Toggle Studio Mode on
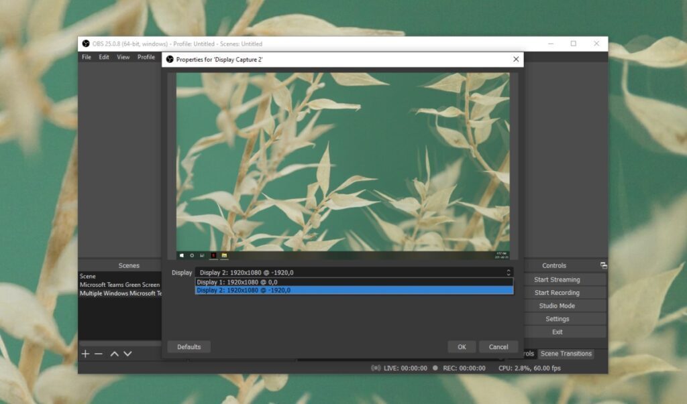 tap(557, 306)
